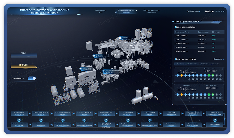The width and height of the screenshot is (234, 138).
Task: Click green step 10 node in second batch
Action: pos(213,95)
